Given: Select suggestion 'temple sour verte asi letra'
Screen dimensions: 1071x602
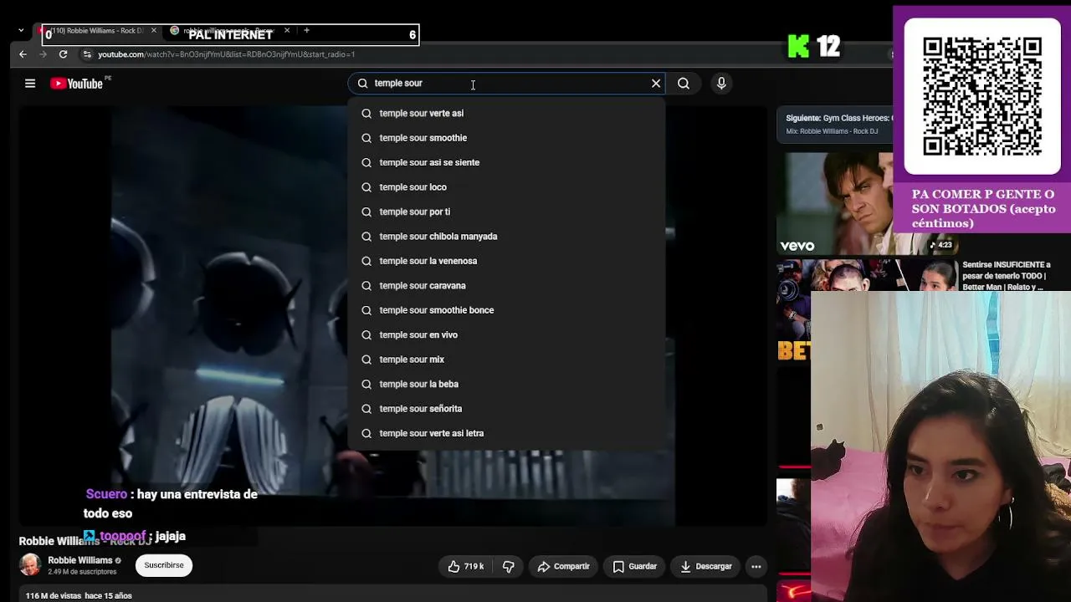Looking at the screenshot, I should (x=507, y=434).
